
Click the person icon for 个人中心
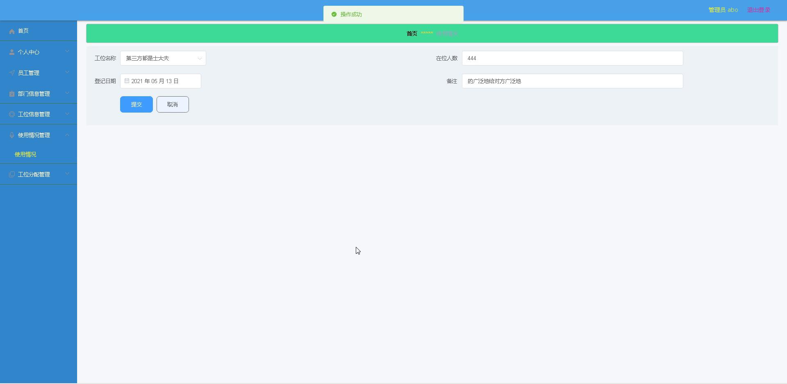tap(12, 52)
